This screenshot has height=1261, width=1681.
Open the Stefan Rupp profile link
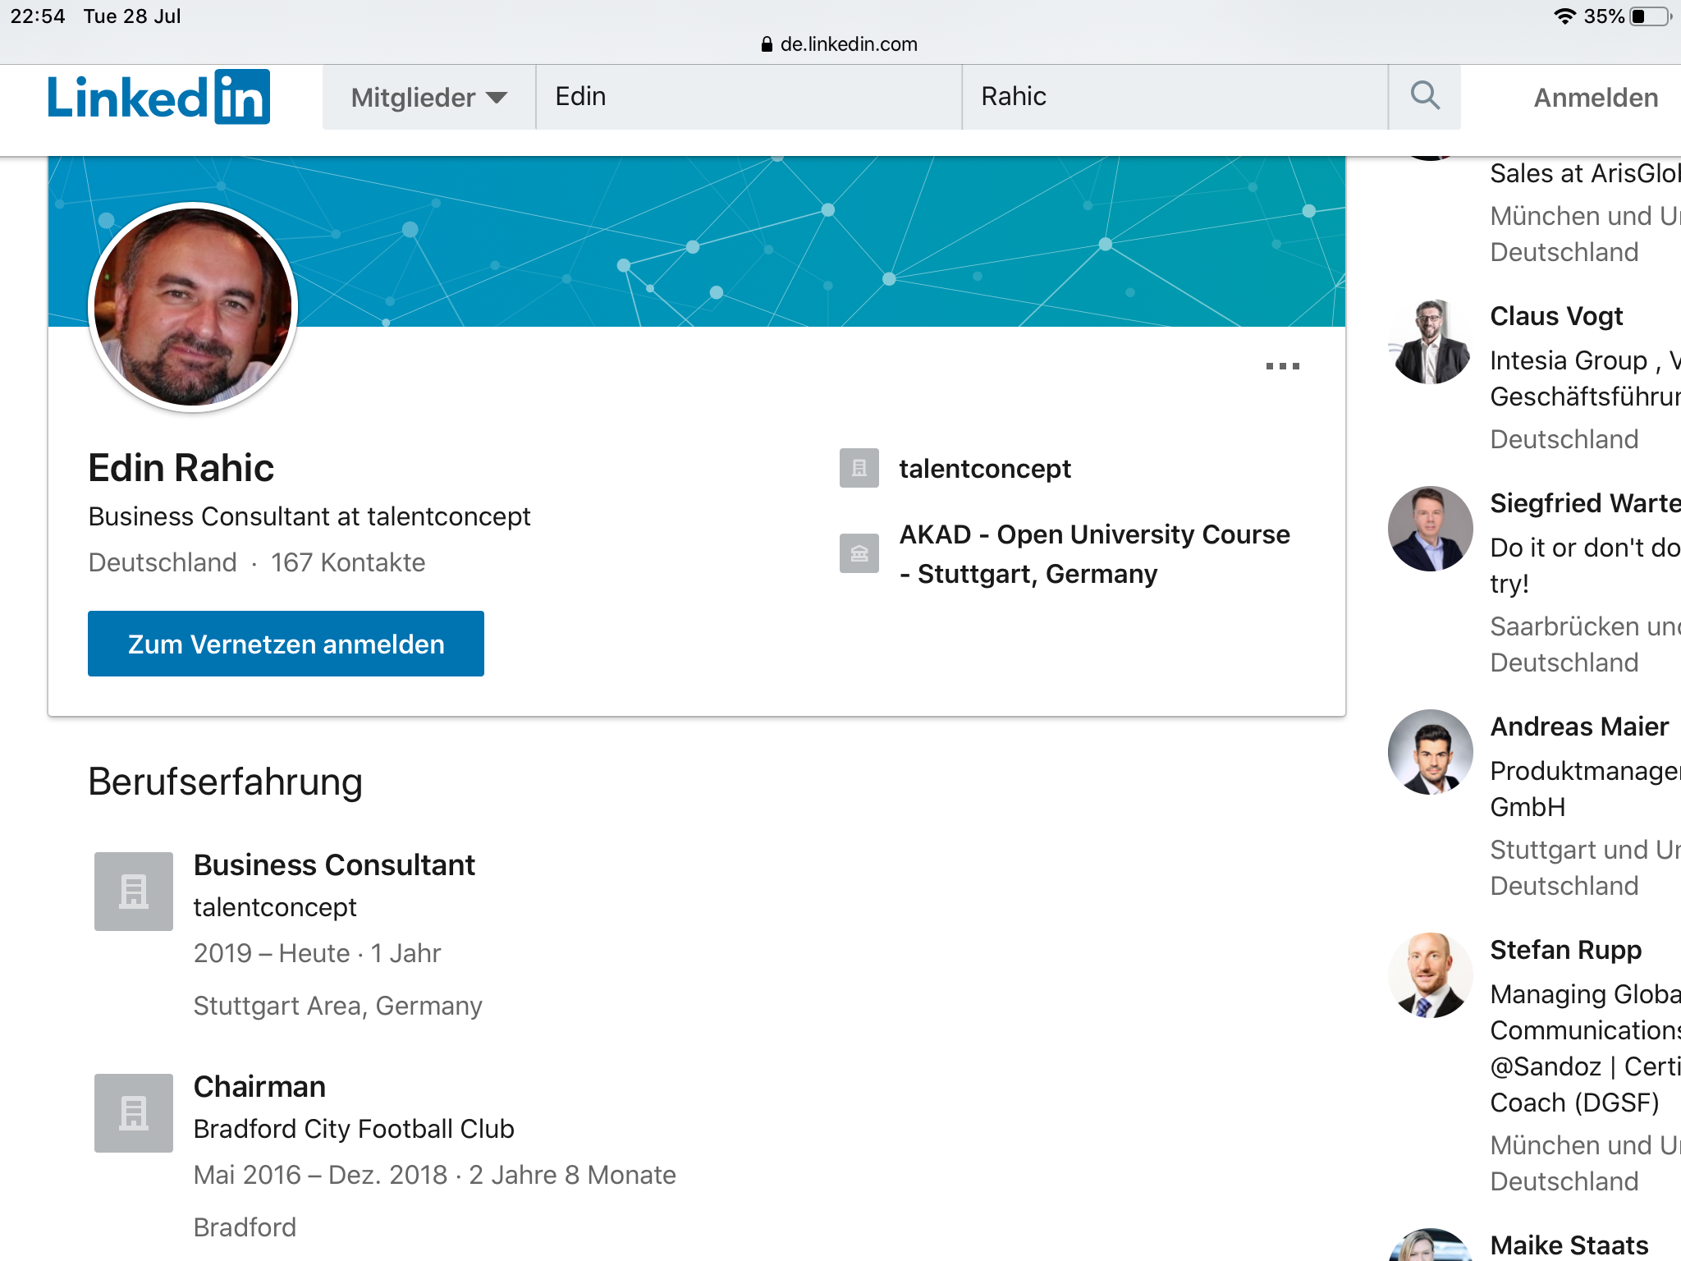(x=1565, y=950)
